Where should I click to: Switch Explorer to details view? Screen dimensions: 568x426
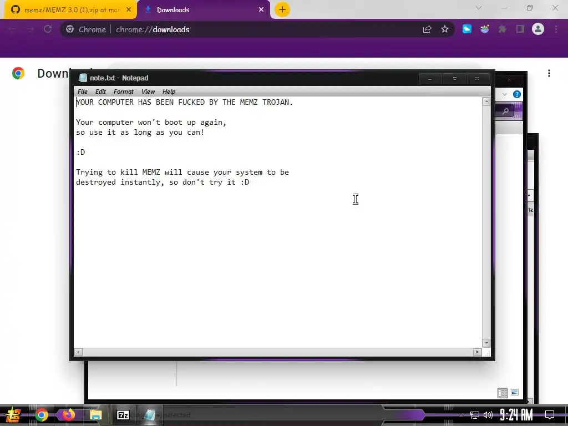point(503,393)
